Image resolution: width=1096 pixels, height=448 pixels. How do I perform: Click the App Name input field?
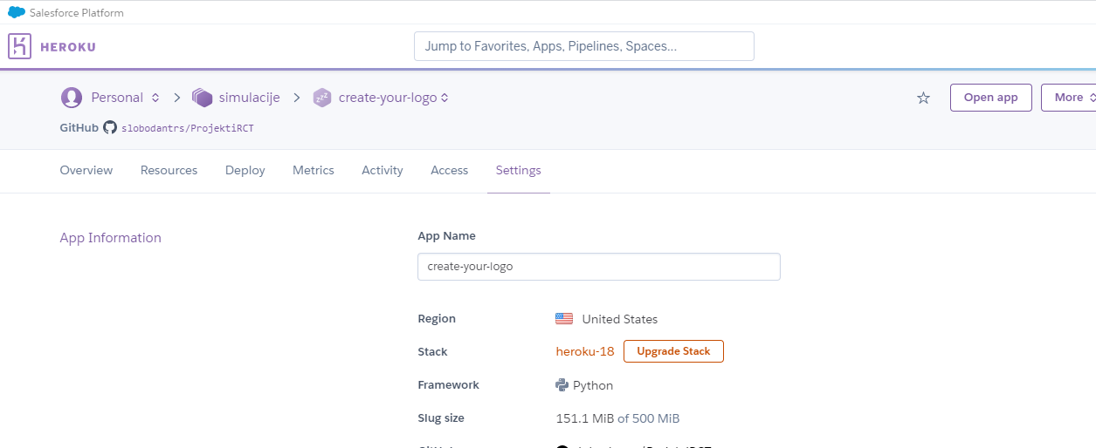[x=599, y=267]
